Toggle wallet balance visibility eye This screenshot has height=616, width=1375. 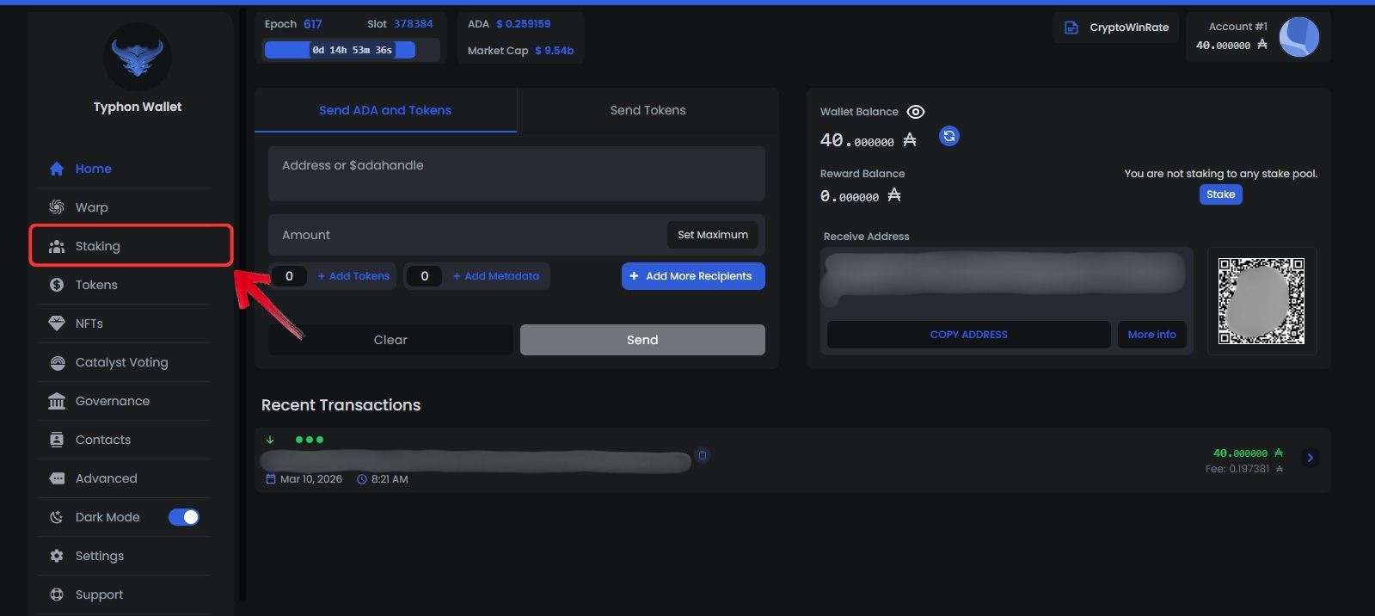916,112
